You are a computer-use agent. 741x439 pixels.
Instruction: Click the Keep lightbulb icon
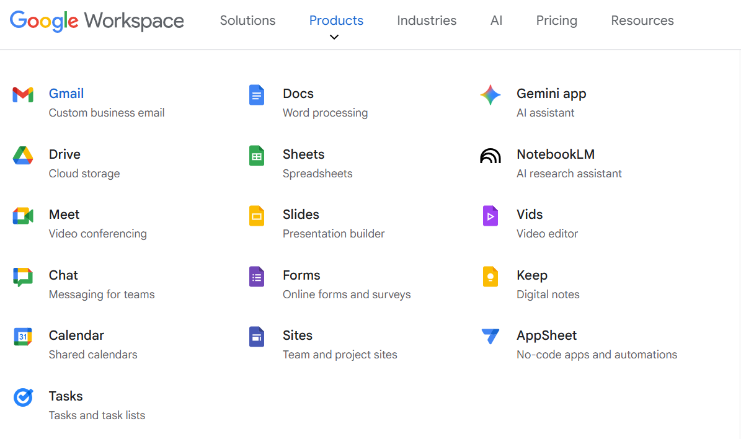(x=490, y=277)
